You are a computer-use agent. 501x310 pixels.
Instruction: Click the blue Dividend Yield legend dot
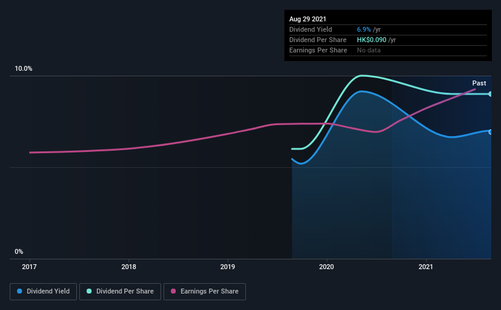coord(20,291)
